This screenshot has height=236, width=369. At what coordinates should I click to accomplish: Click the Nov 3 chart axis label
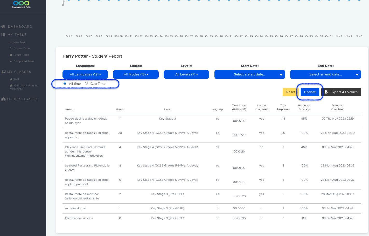coord(359,36)
